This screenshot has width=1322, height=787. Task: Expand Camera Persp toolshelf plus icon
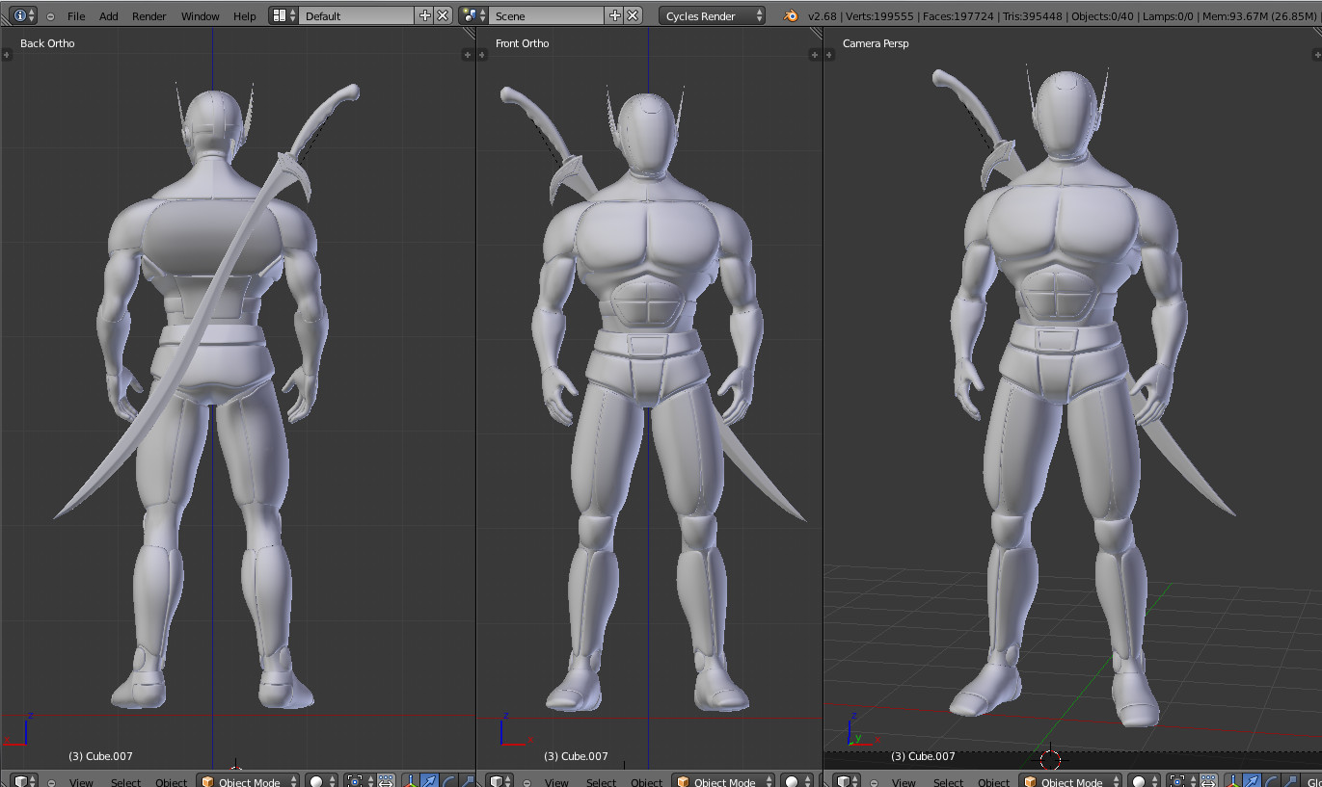point(829,55)
